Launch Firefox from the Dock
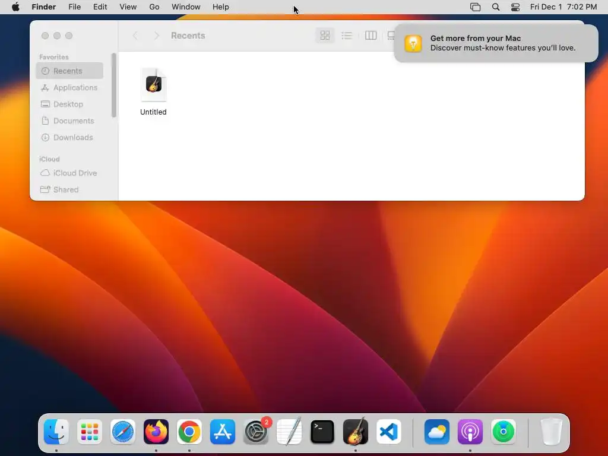Viewport: 608px width, 456px height. click(x=156, y=432)
